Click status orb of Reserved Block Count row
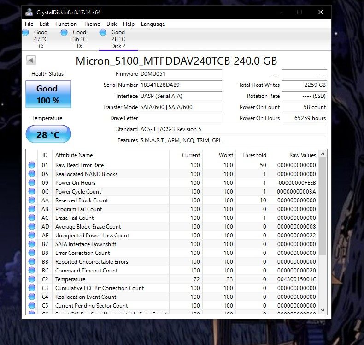The height and width of the screenshot is (345, 364). pos(32,200)
